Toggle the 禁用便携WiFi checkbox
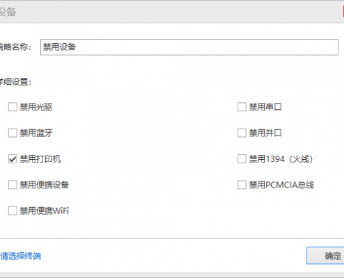344x278 pixels. tap(13, 211)
